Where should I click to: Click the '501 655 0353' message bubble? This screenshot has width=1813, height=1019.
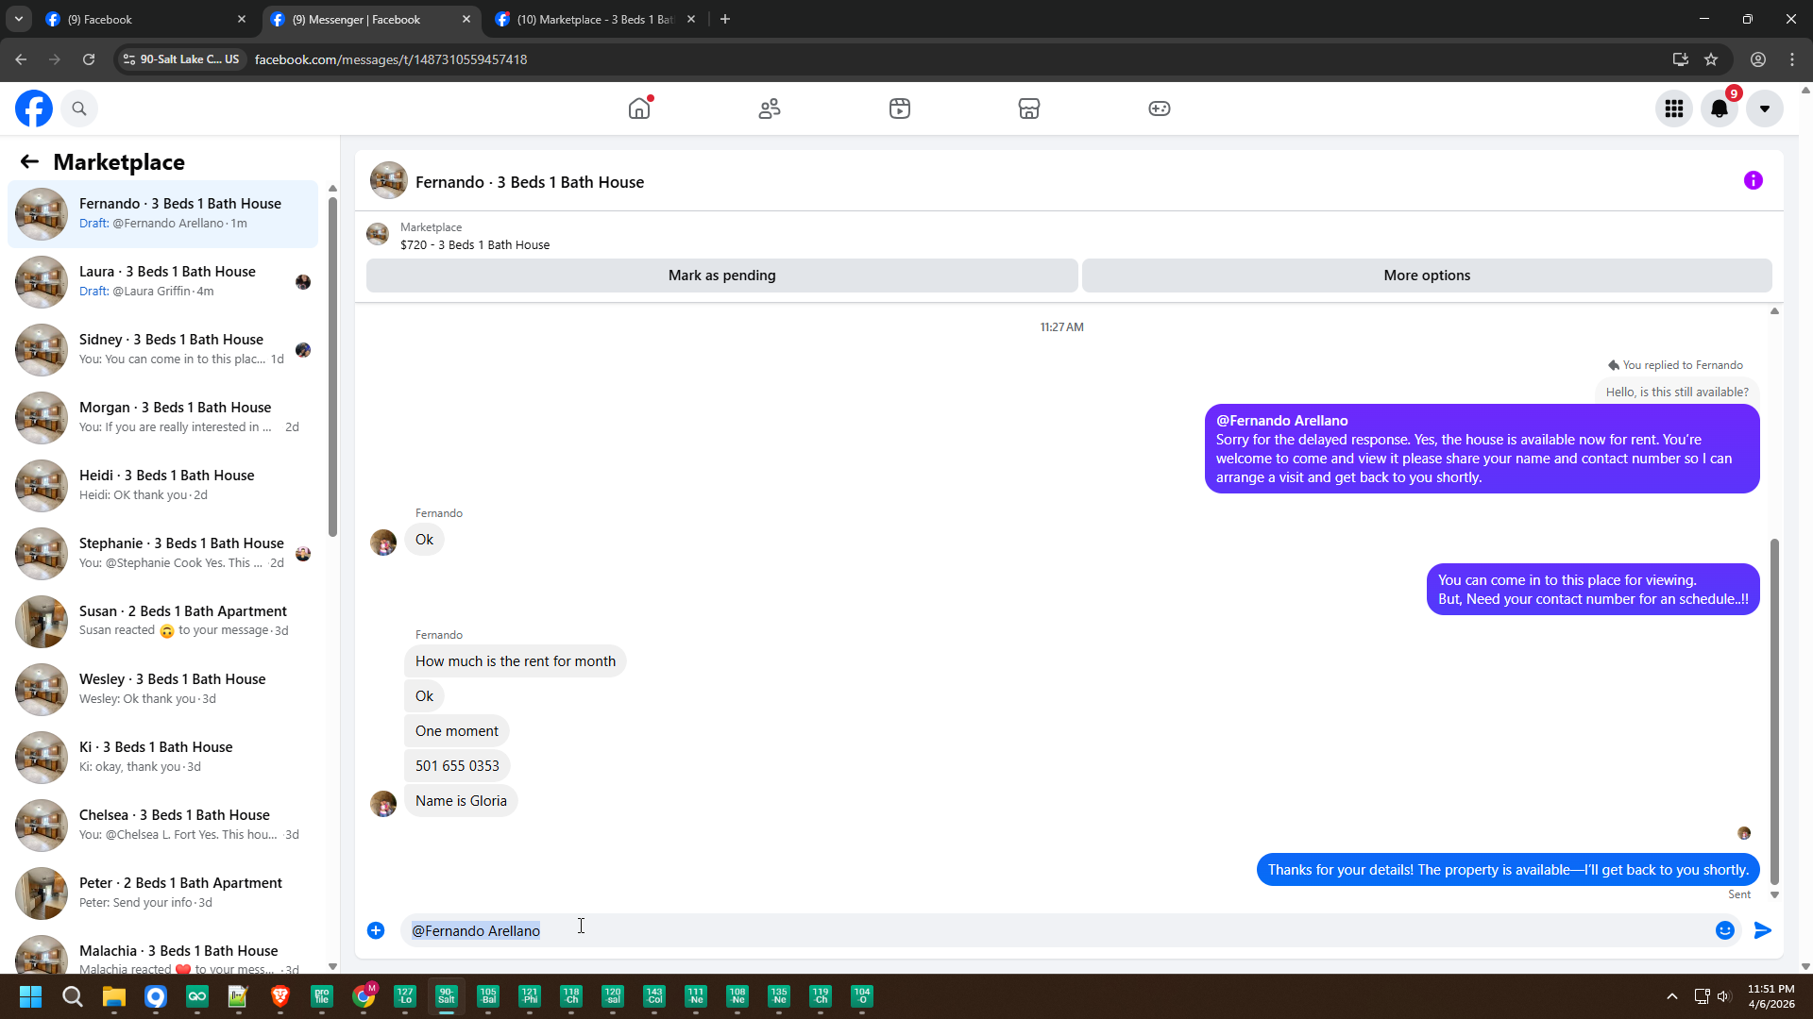point(457,766)
